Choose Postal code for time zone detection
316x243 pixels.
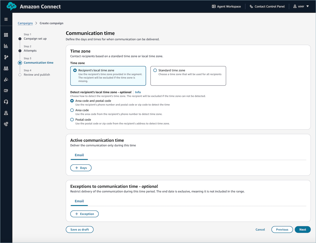coord(72,120)
